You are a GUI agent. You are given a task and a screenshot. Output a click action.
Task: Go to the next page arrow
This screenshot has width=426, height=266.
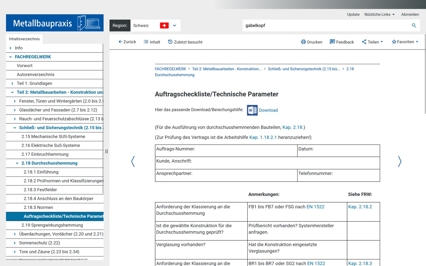[400, 161]
